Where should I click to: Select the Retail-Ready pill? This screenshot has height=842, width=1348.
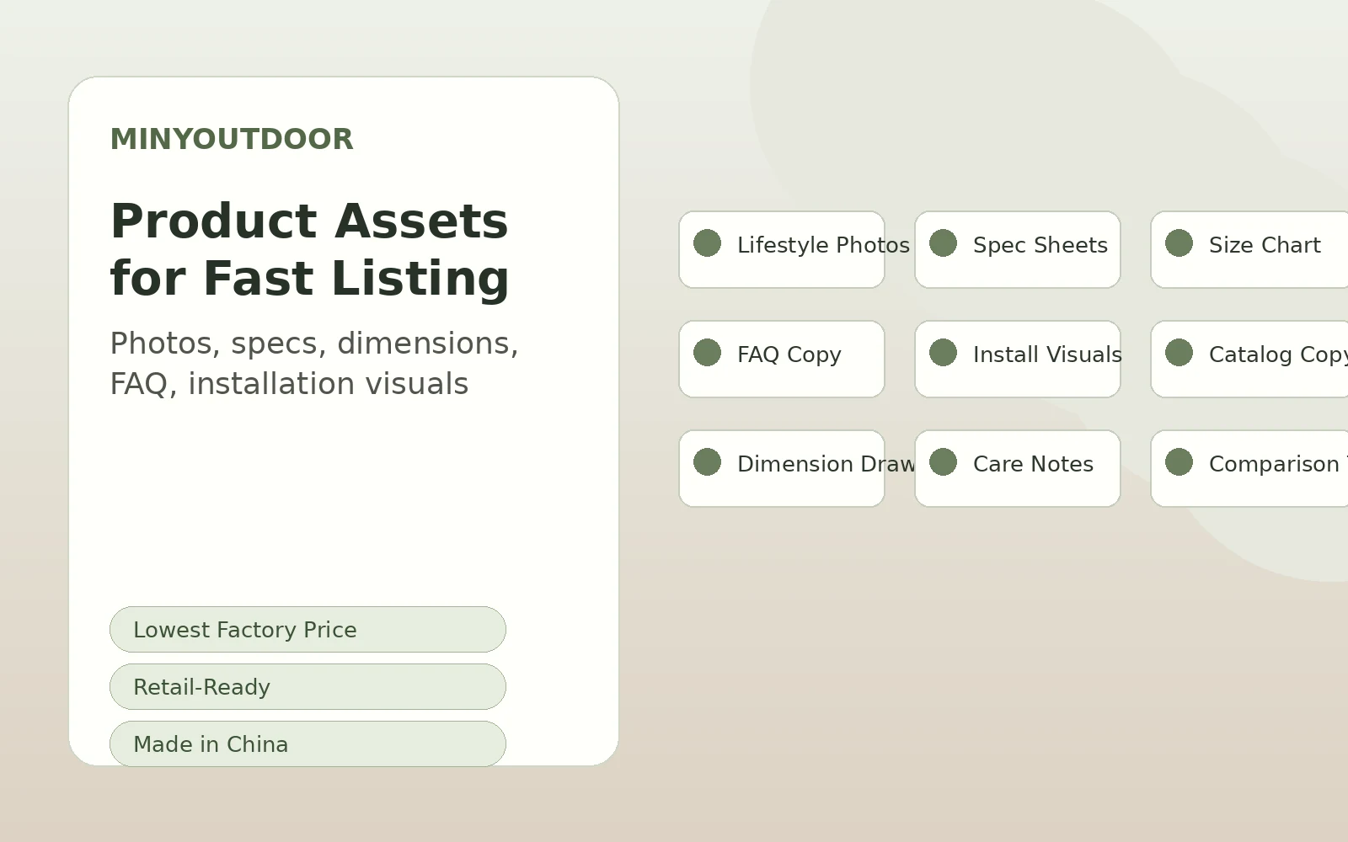point(308,687)
